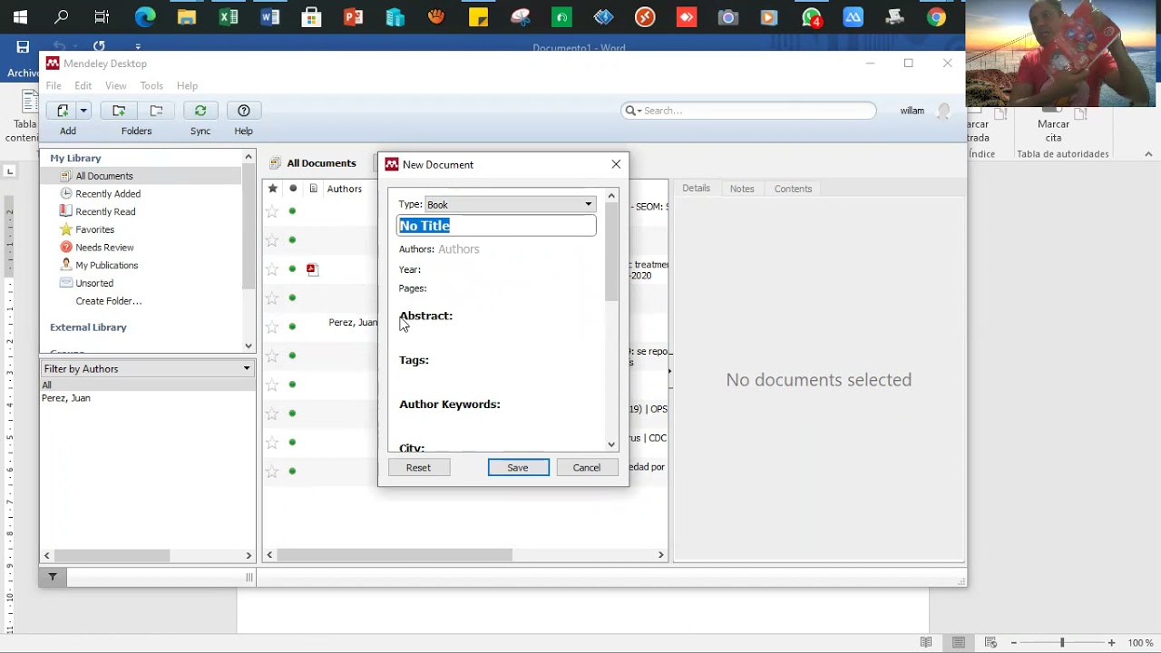Open Google Chrome from the taskbar
This screenshot has width=1161, height=653.
pyautogui.click(x=936, y=16)
